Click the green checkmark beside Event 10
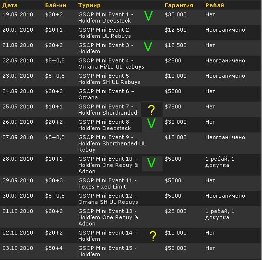262x260 pixels. tap(151, 163)
